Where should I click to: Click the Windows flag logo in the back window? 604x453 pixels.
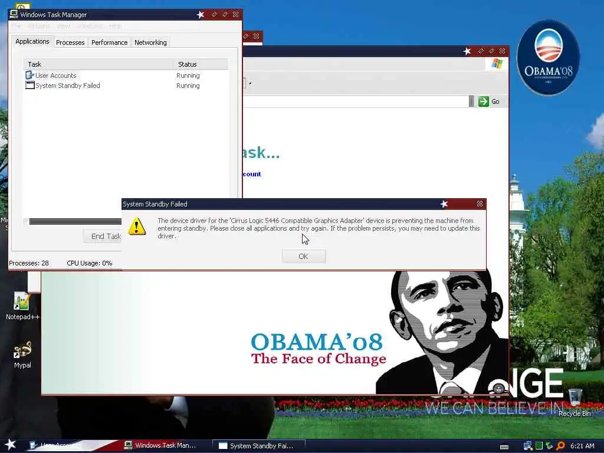click(x=497, y=64)
